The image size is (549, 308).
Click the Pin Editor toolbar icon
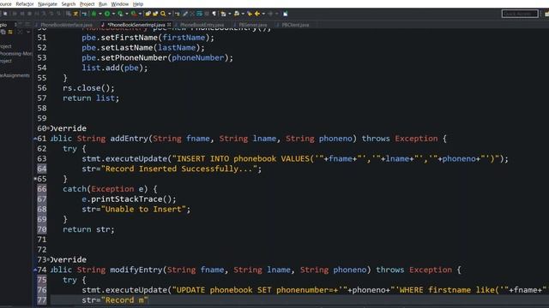click(x=286, y=14)
